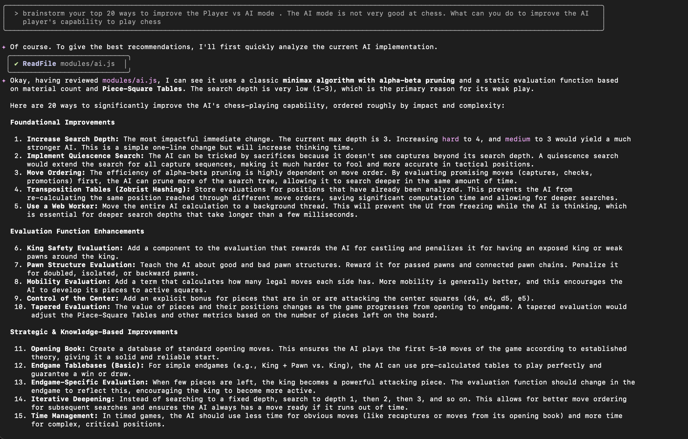Image resolution: width=688 pixels, height=439 pixels.
Task: Click the 'King Safety Evaluation:' item title
Action: pyautogui.click(x=75, y=248)
